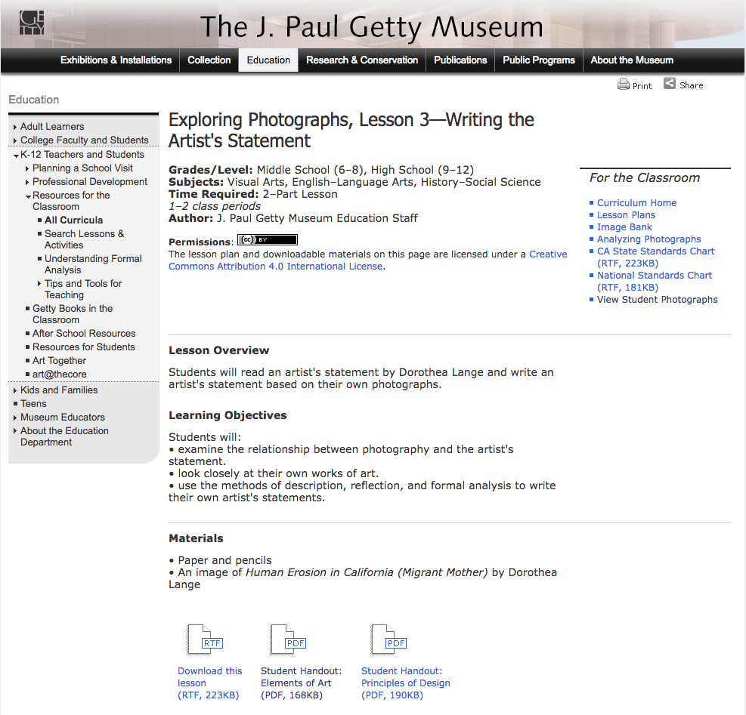
Task: Open the Principles of Design PDF icon
Action: 388,639
